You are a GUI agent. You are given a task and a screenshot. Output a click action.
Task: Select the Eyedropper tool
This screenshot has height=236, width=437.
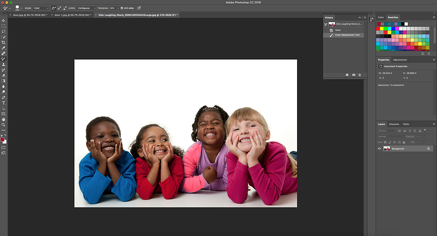(x=3, y=48)
